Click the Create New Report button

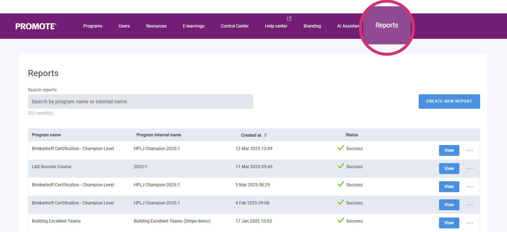coord(449,101)
